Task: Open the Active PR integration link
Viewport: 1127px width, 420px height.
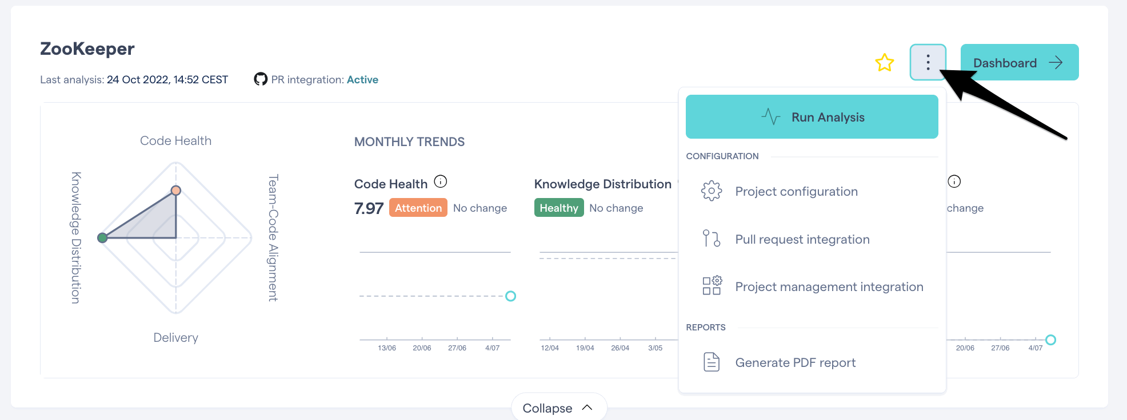Action: pos(362,79)
